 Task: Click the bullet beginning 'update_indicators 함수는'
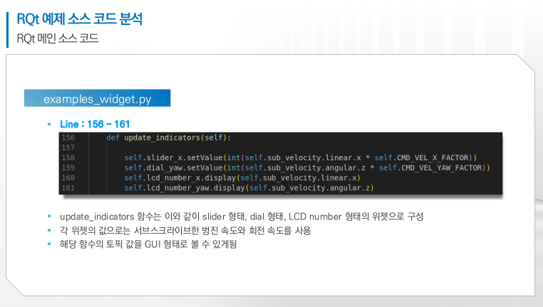click(x=242, y=217)
